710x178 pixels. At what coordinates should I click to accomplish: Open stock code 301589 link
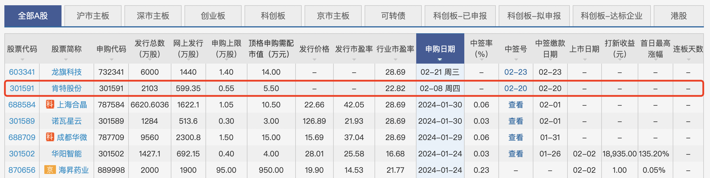pos(22,121)
